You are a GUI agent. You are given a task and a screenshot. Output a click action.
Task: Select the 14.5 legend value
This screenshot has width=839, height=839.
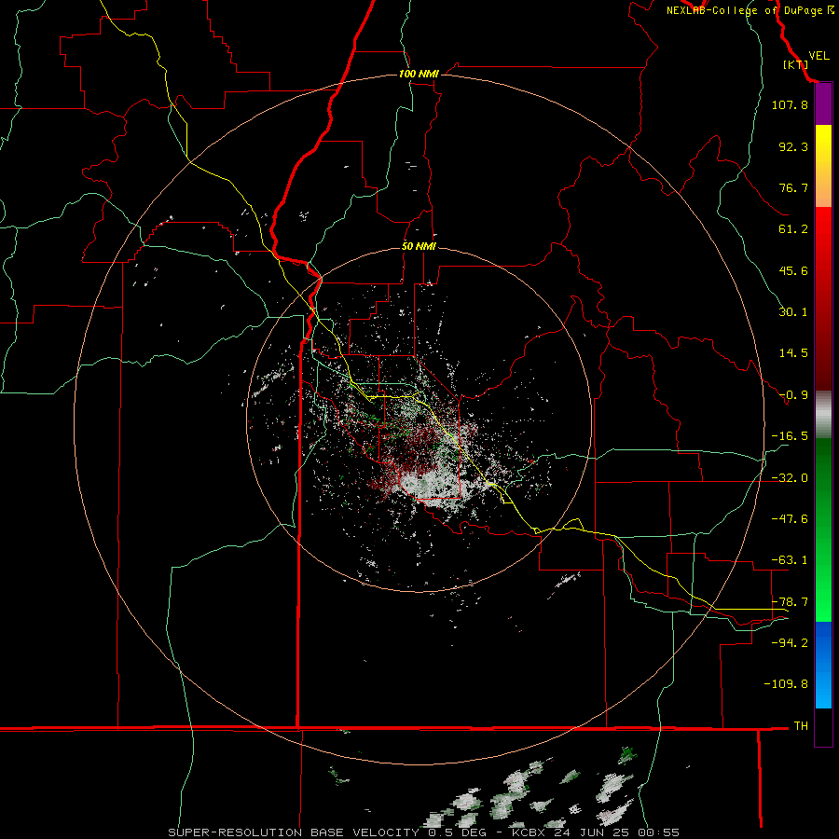[793, 353]
